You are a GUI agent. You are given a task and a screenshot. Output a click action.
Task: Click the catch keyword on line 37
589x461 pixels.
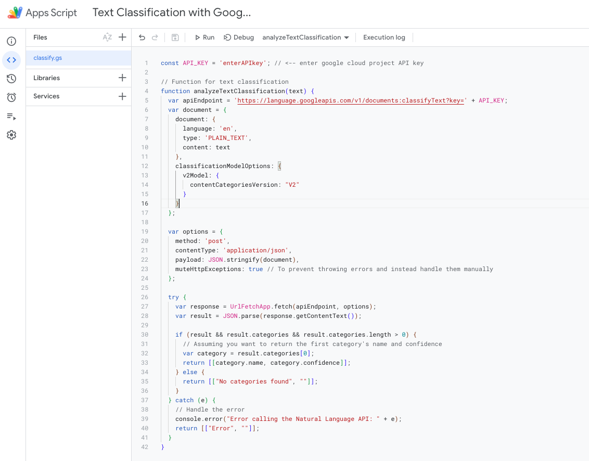click(x=184, y=400)
